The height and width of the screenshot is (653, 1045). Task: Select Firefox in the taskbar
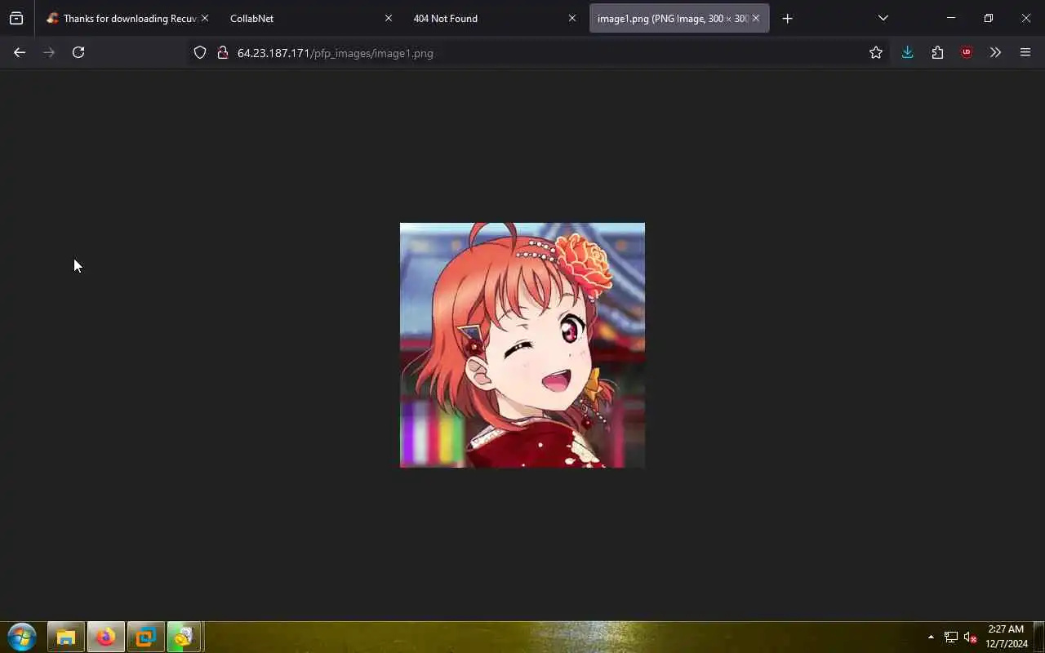point(106,637)
